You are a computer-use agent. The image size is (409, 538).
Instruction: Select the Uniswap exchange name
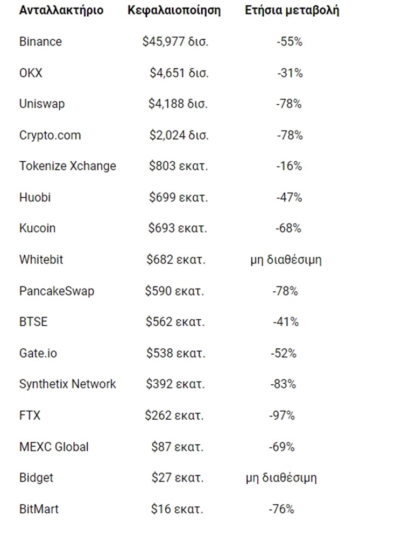point(42,104)
